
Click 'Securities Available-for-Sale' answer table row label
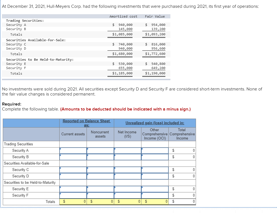point(26,163)
